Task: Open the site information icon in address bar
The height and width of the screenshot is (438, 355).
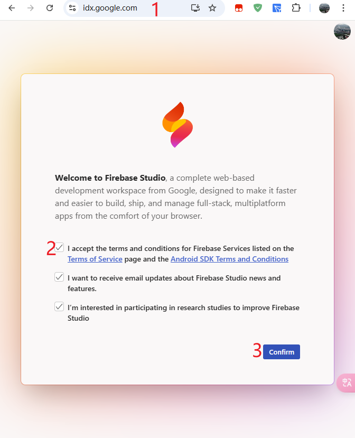Action: (73, 8)
